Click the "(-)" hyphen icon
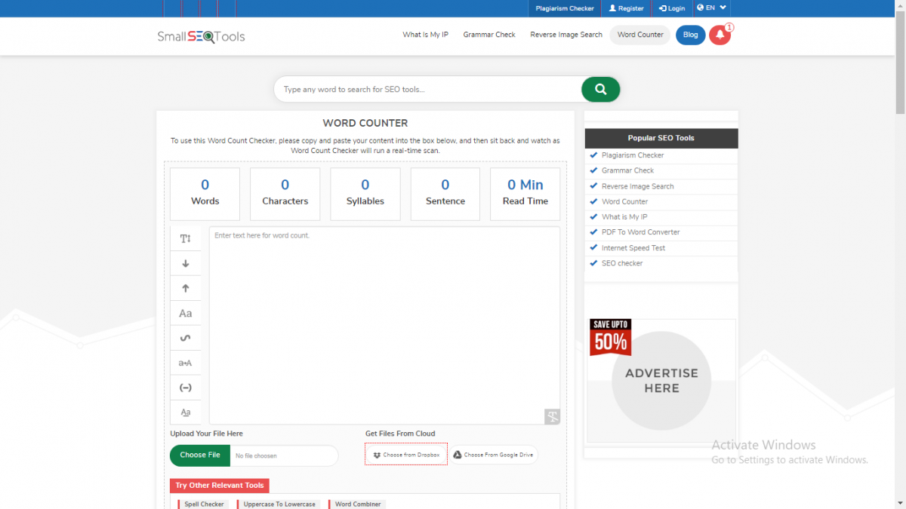 tap(186, 387)
